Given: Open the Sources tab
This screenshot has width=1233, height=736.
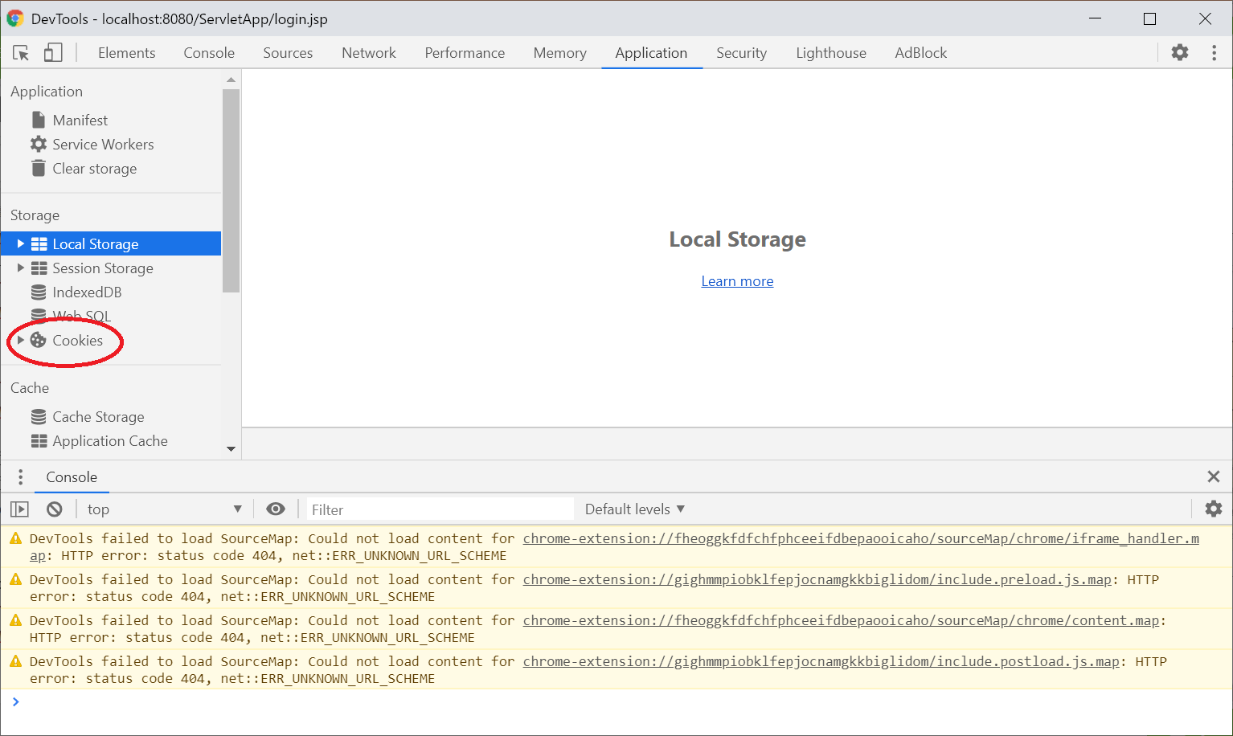Looking at the screenshot, I should (x=288, y=53).
